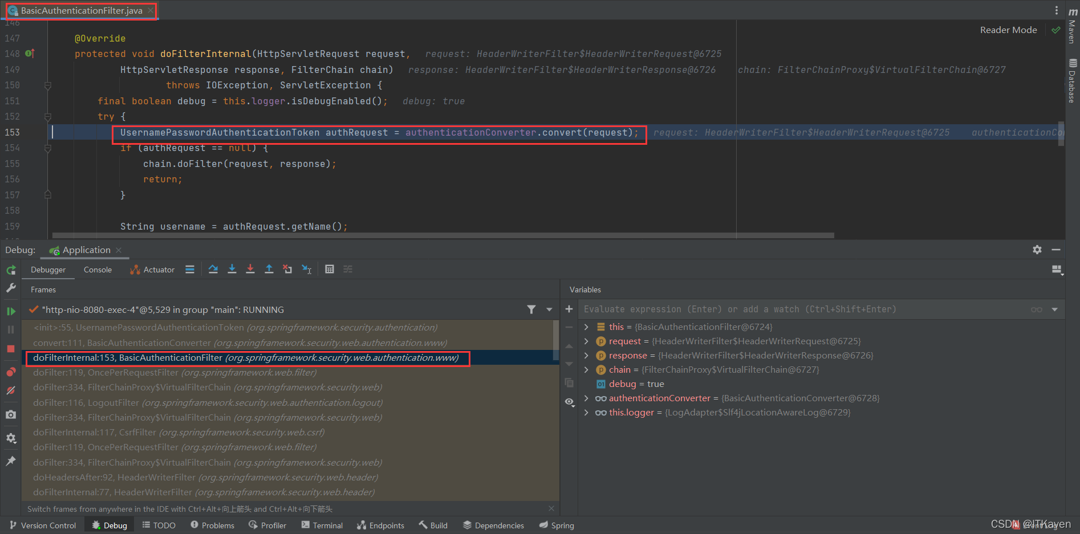The width and height of the screenshot is (1080, 534).
Task: Switch to the Console tab
Action: click(x=97, y=269)
